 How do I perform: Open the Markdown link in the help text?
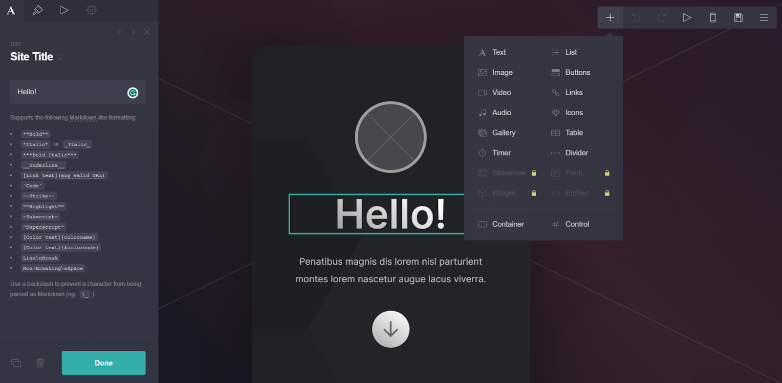click(x=83, y=118)
